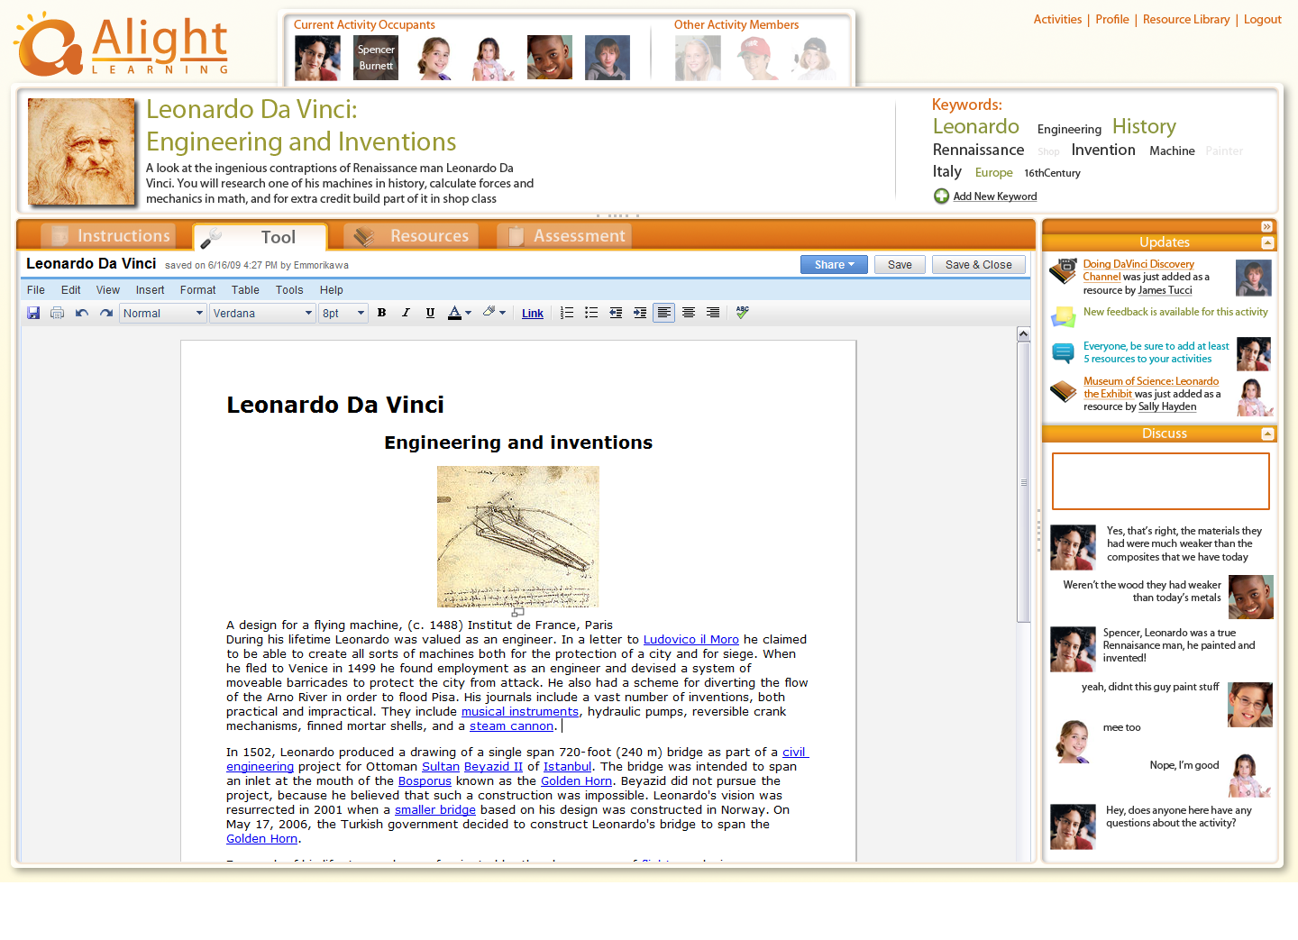The image size is (1298, 940).
Task: Open the File menu
Action: pyautogui.click(x=36, y=290)
